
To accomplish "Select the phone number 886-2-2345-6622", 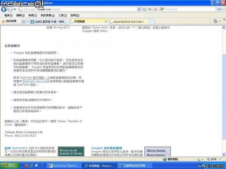I will [25, 136].
